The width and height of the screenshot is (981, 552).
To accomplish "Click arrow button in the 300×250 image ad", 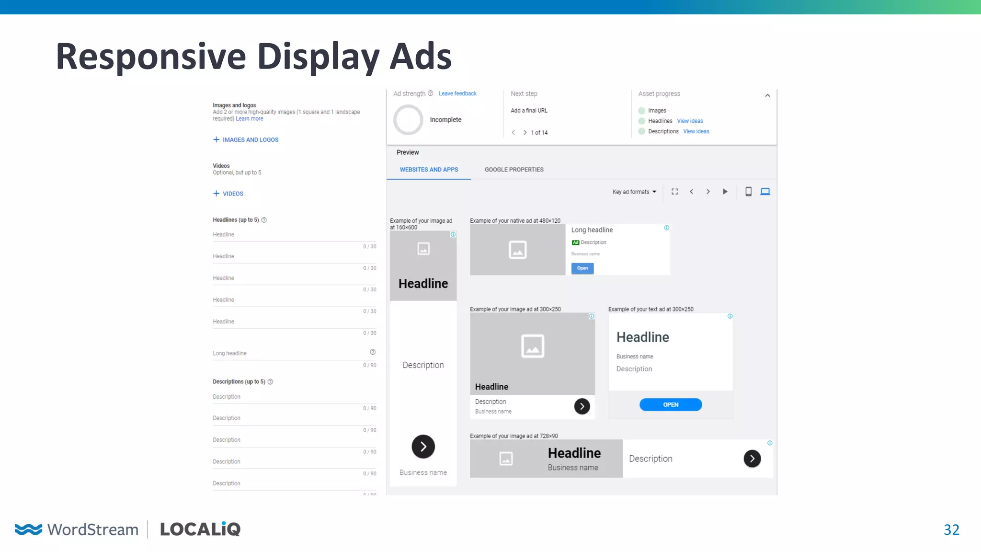I will click(x=582, y=406).
